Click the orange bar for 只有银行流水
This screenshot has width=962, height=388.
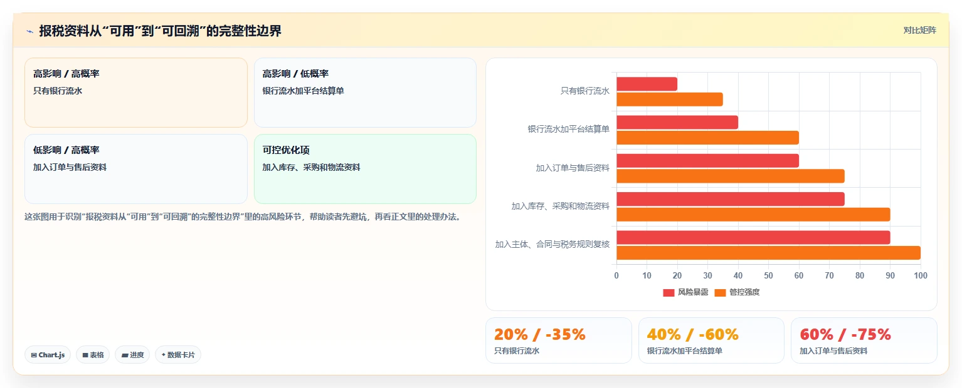tap(670, 100)
